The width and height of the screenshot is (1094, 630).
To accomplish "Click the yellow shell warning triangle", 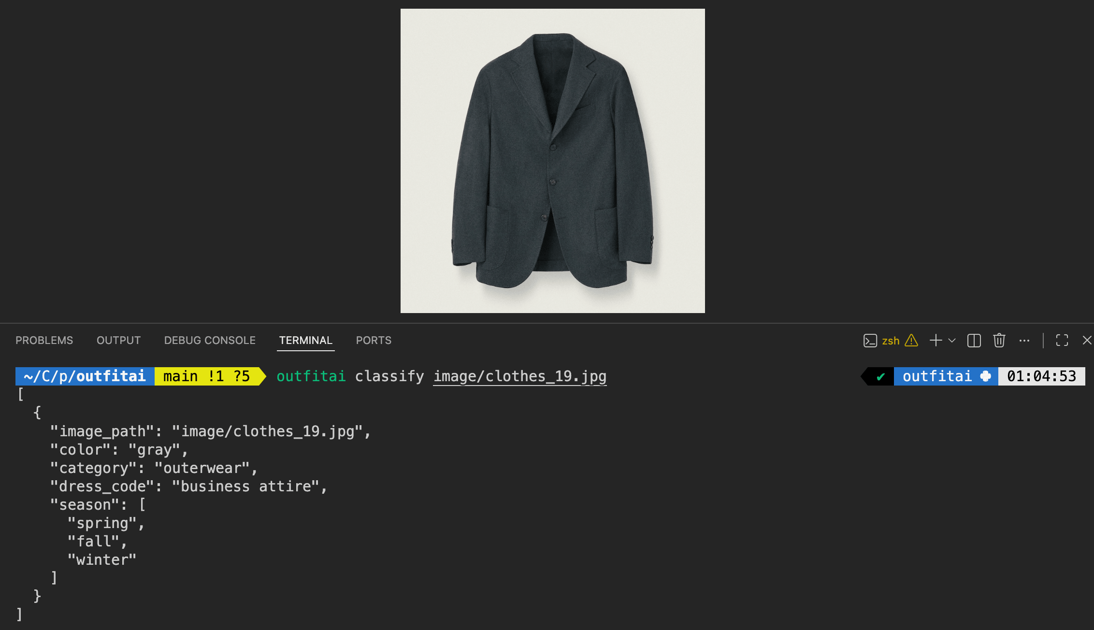I will tap(911, 341).
